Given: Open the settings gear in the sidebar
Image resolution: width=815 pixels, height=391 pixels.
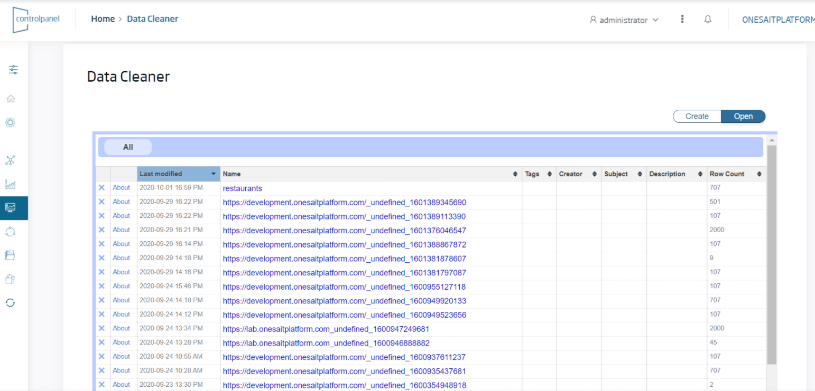Looking at the screenshot, I should (10, 122).
